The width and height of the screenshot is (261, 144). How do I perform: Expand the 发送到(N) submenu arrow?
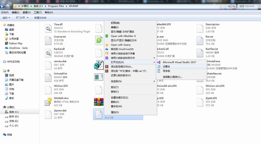154,81
